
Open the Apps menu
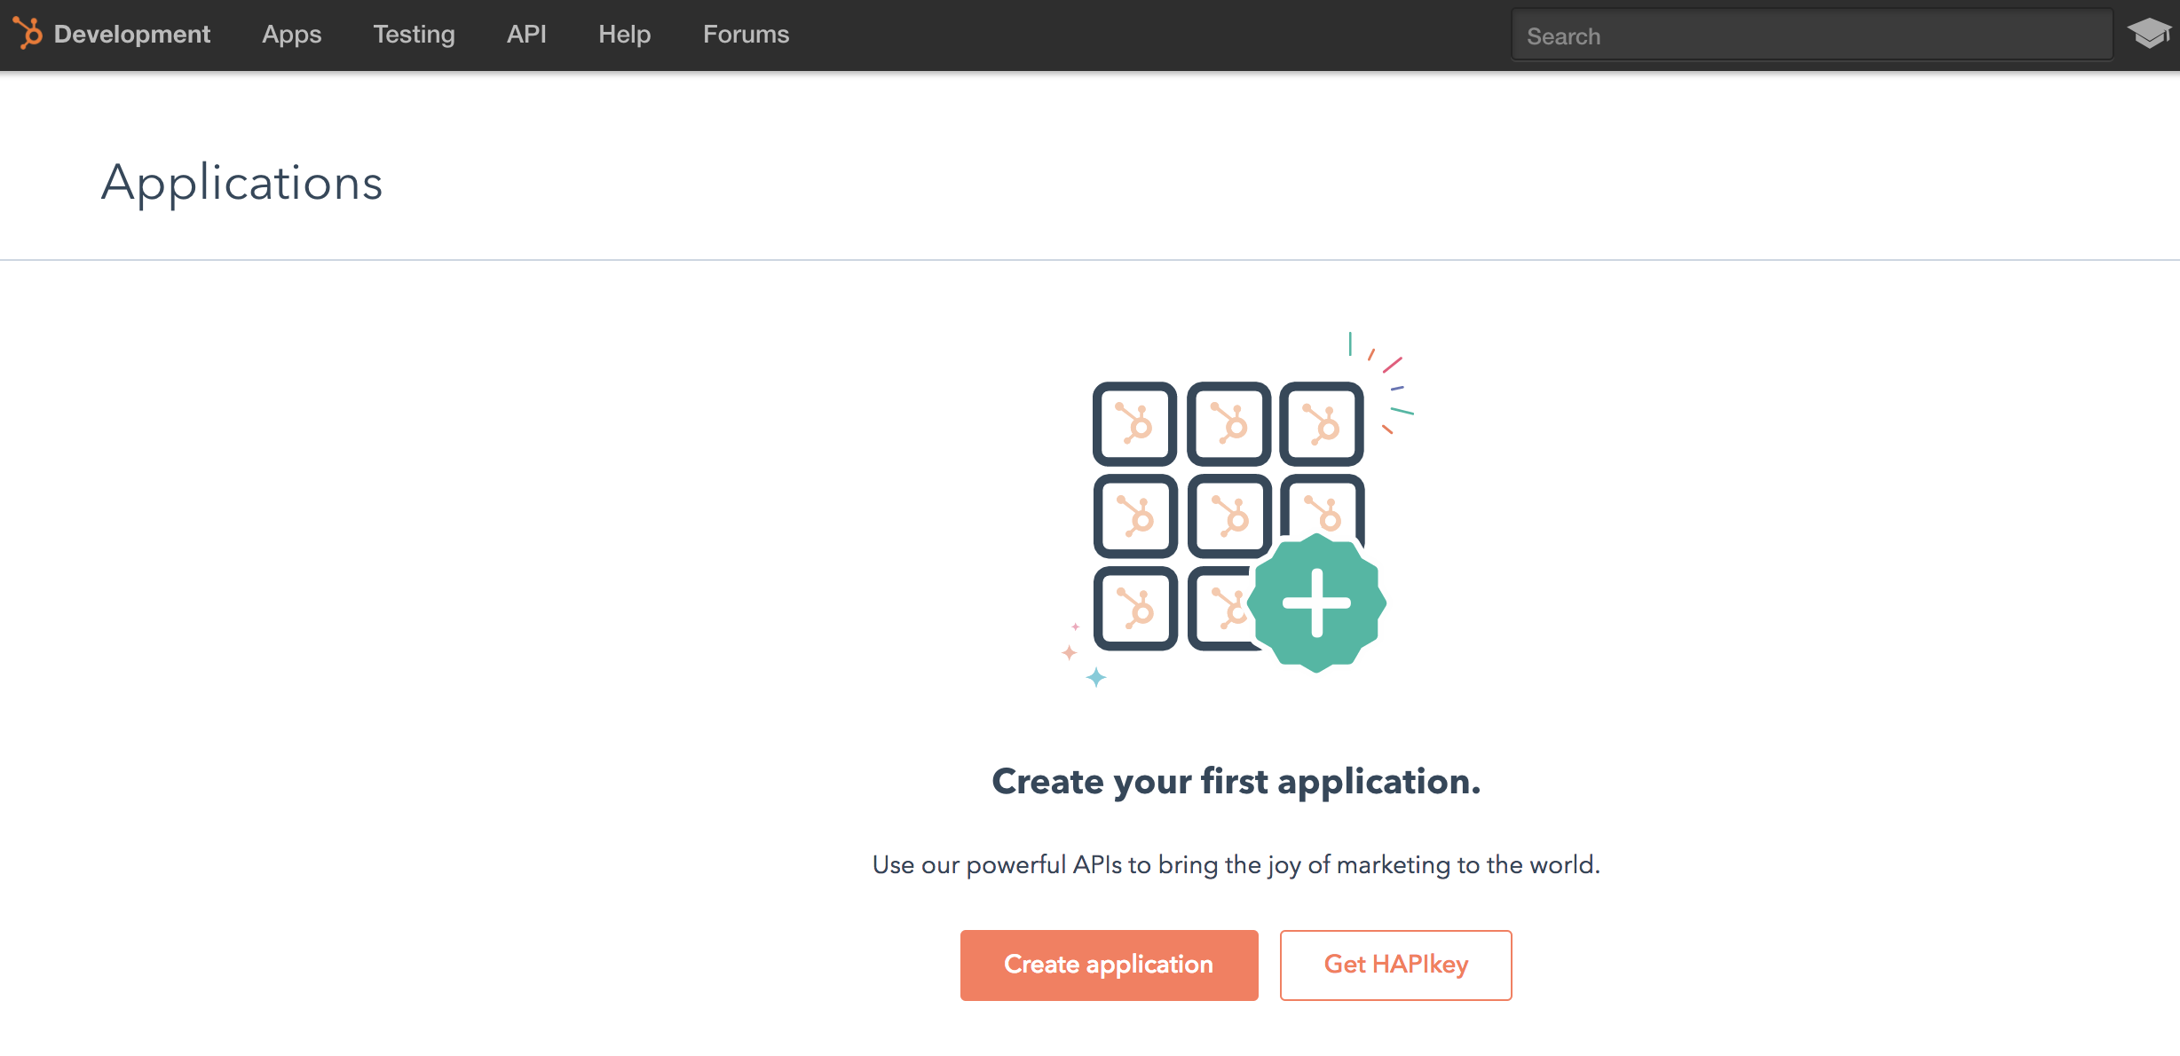pos(291,35)
